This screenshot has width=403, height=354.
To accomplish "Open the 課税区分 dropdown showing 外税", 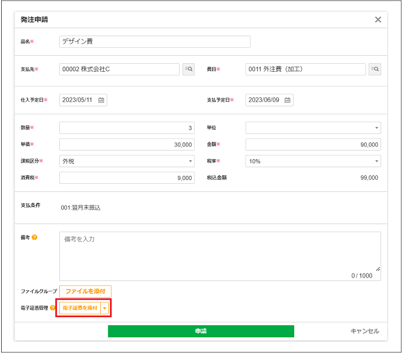I will [x=127, y=161].
